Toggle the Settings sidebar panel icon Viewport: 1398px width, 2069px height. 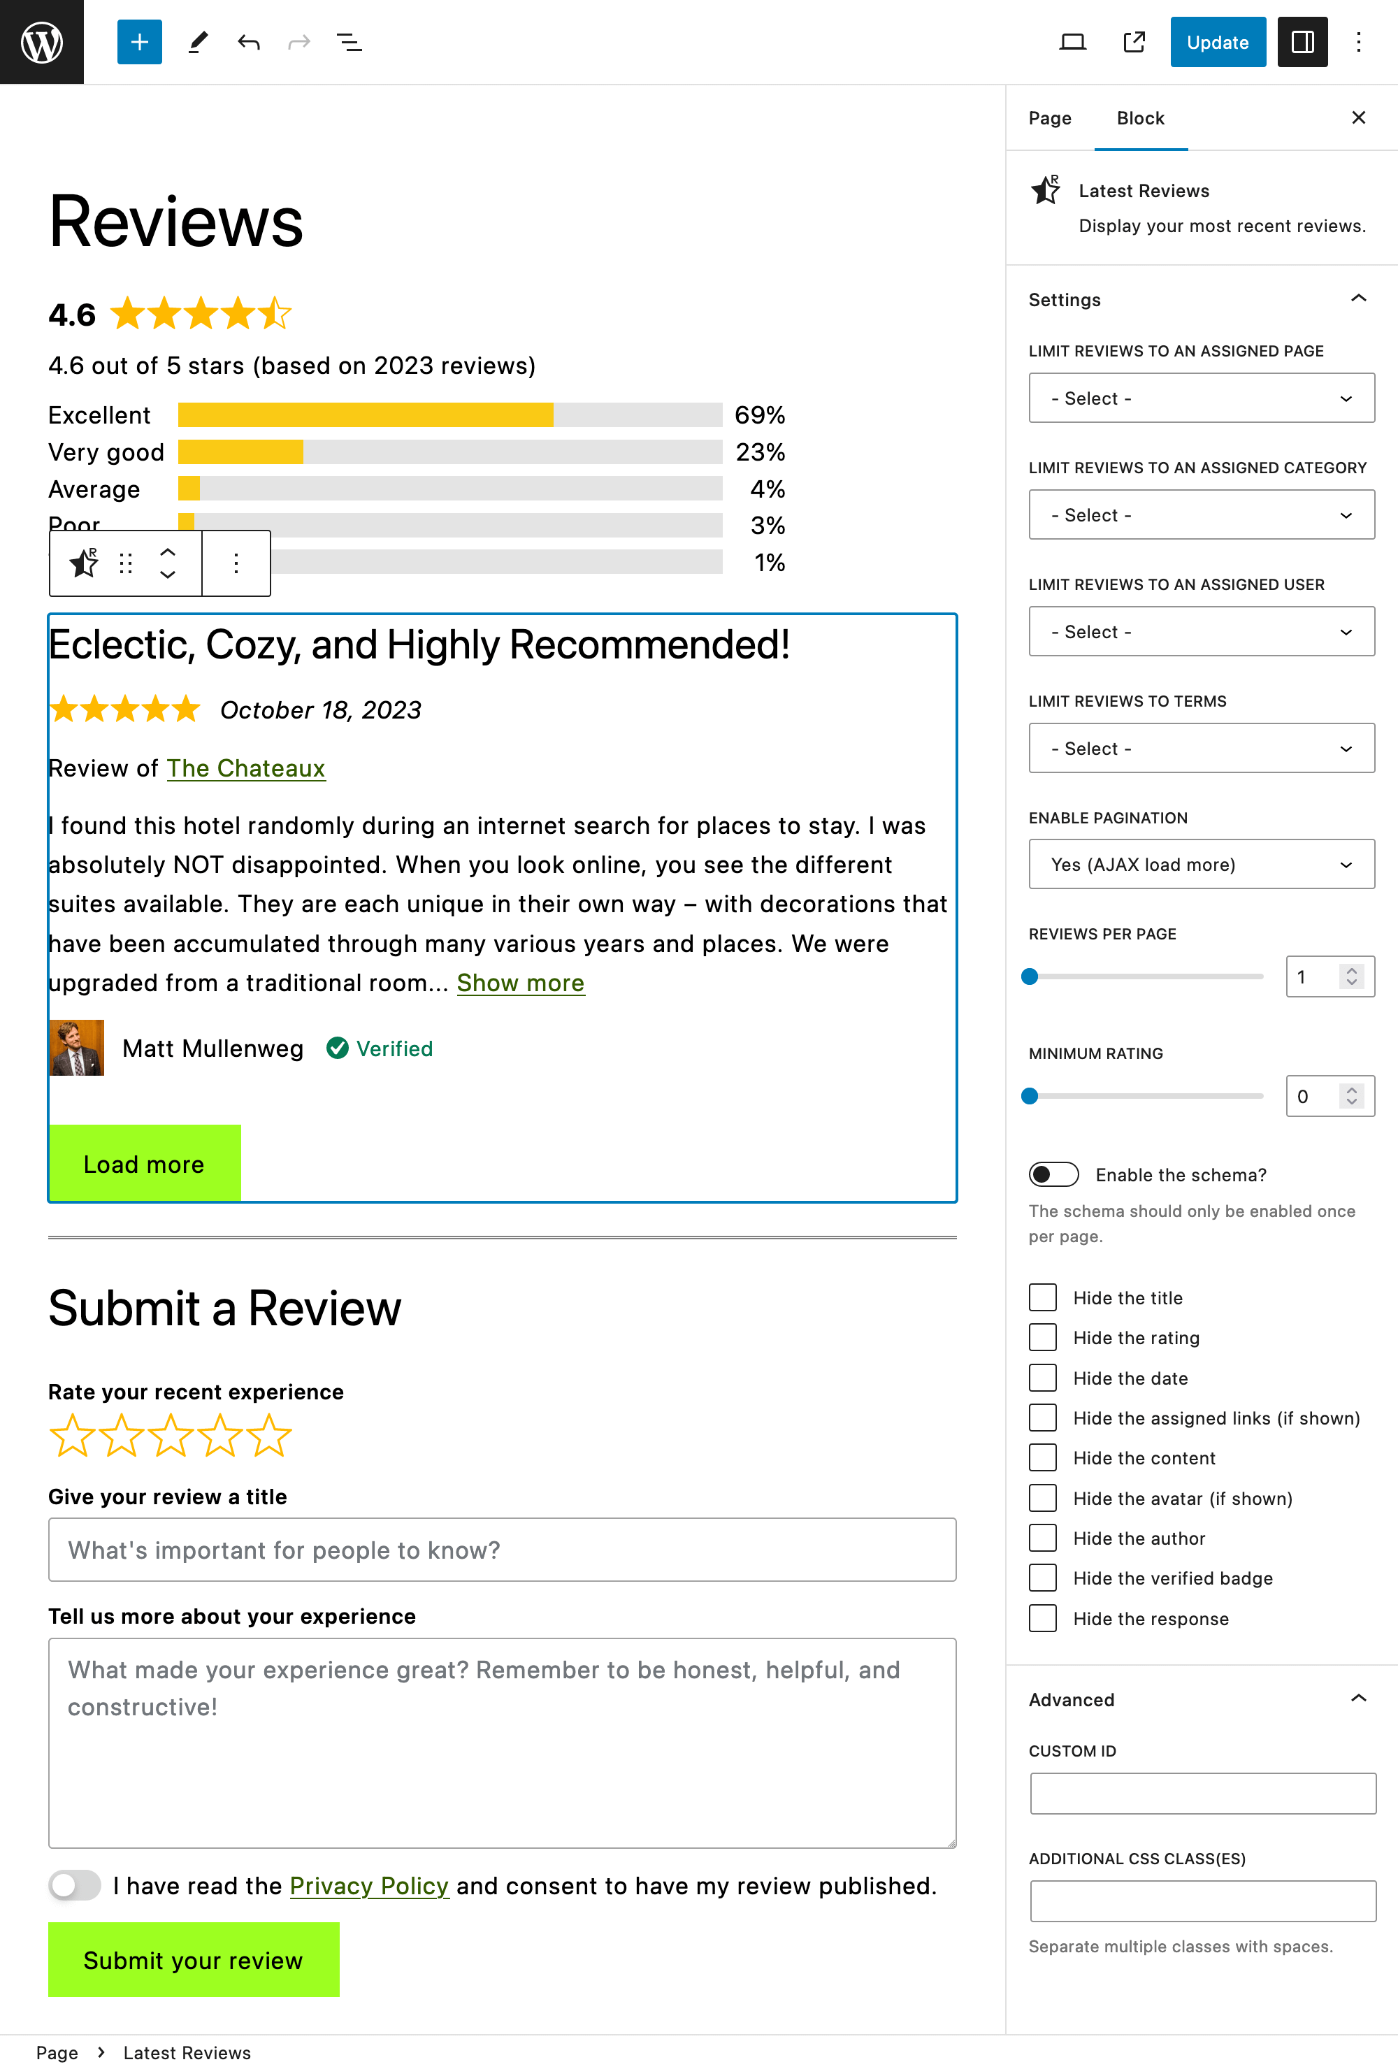tap(1302, 42)
